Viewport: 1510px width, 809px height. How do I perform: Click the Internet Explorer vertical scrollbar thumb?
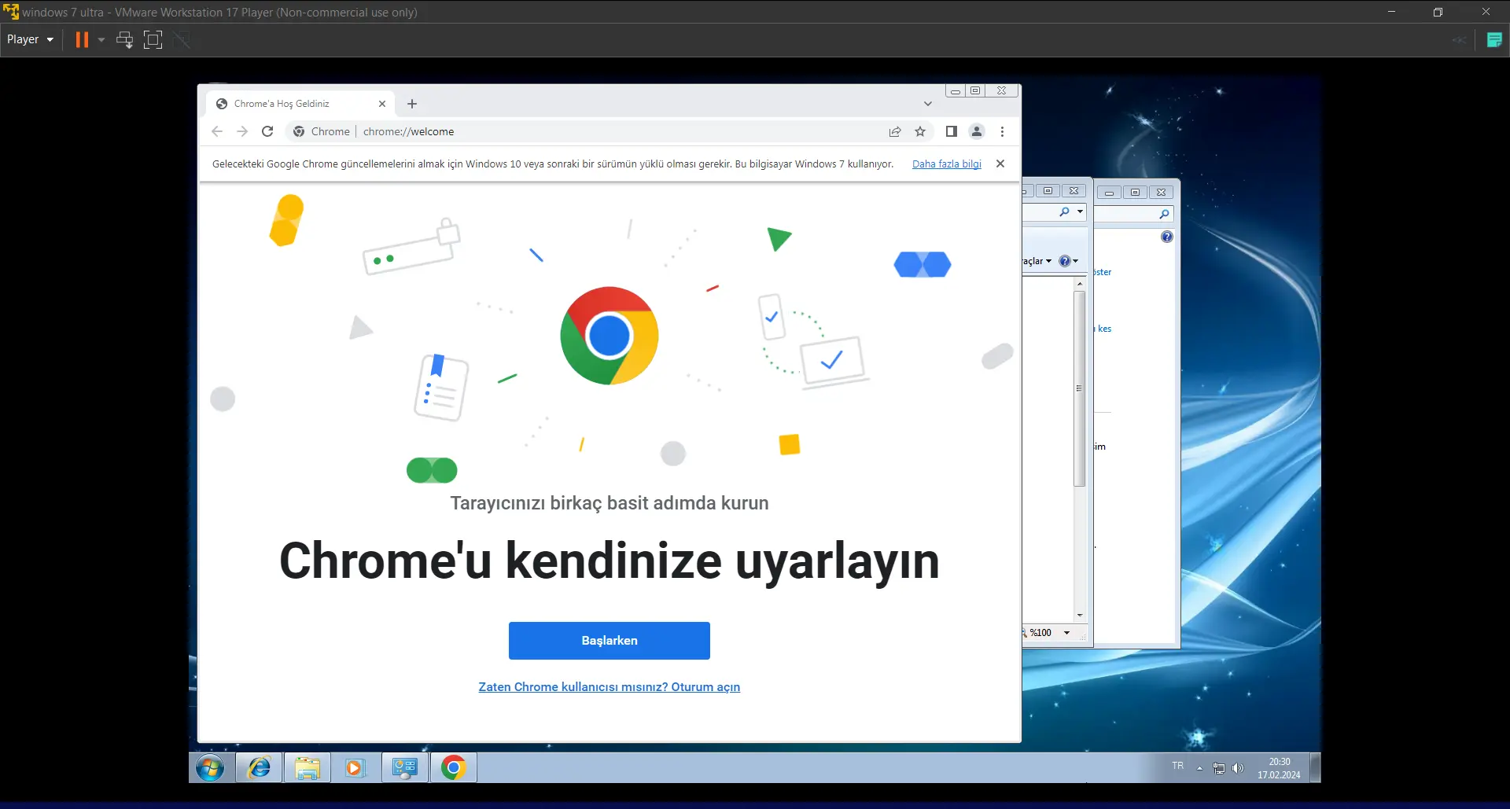pyautogui.click(x=1080, y=388)
